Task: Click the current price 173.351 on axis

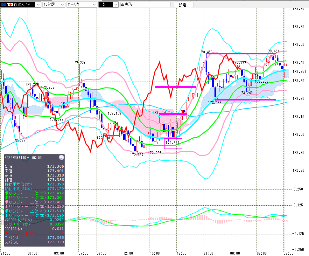Action: click(299, 72)
